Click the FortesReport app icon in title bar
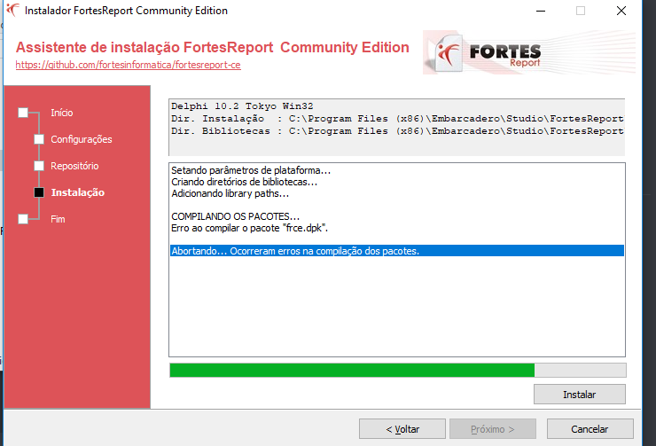656x446 pixels. pyautogui.click(x=12, y=10)
